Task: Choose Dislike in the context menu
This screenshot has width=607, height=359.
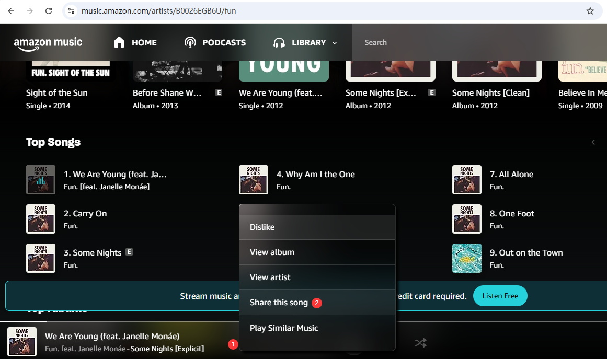Action: coord(317,227)
